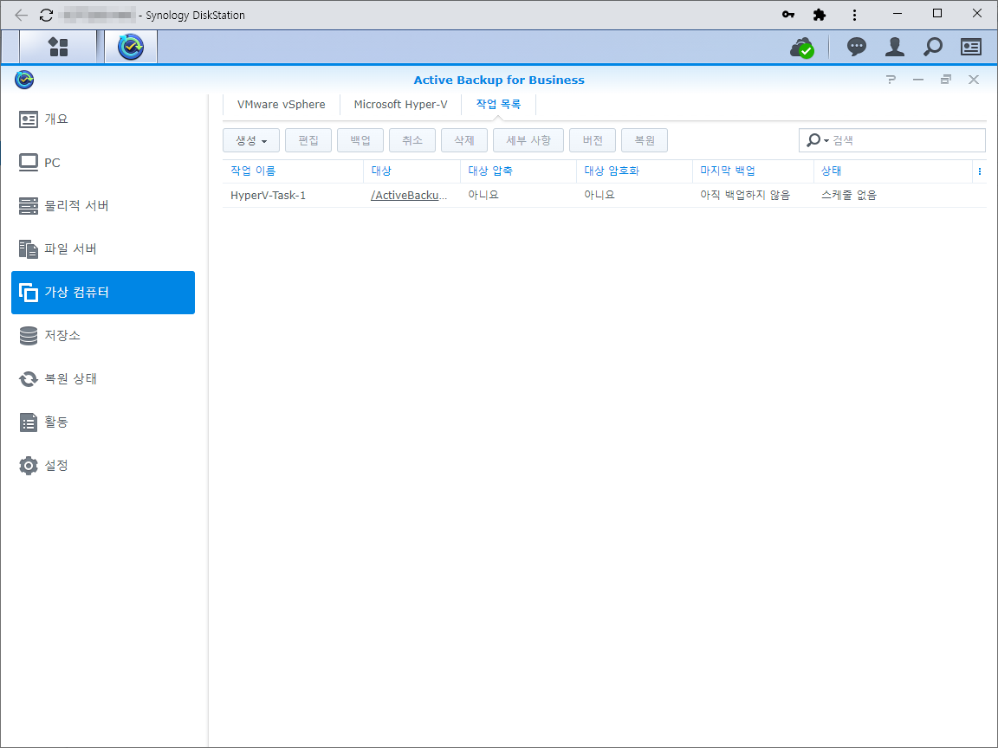
Task: Open the browser extensions puzzle icon
Action: [820, 15]
